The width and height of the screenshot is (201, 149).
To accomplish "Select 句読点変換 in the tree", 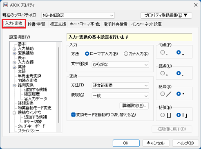I will pyautogui.click(x=27, y=81).
